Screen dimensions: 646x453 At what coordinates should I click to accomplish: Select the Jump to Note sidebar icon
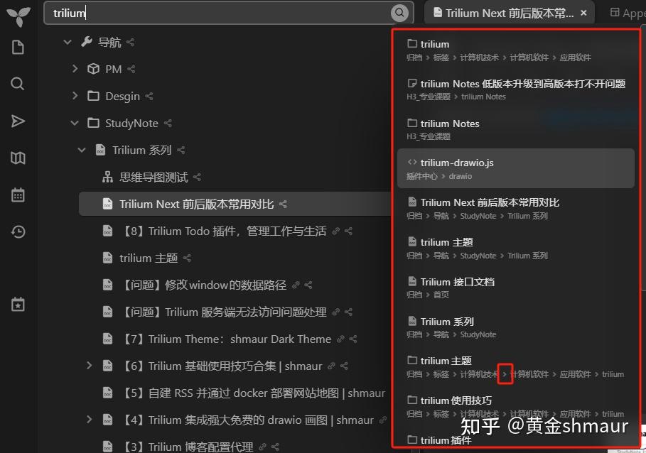(17, 121)
